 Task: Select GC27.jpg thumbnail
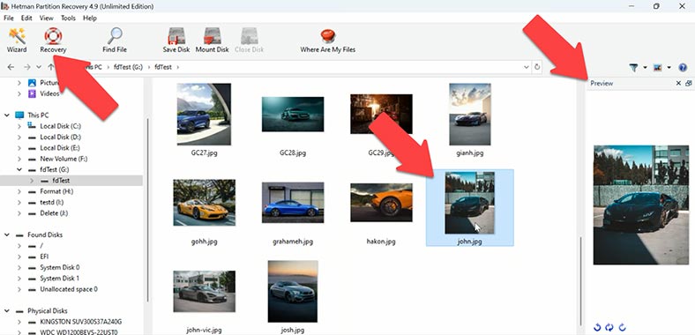204,115
